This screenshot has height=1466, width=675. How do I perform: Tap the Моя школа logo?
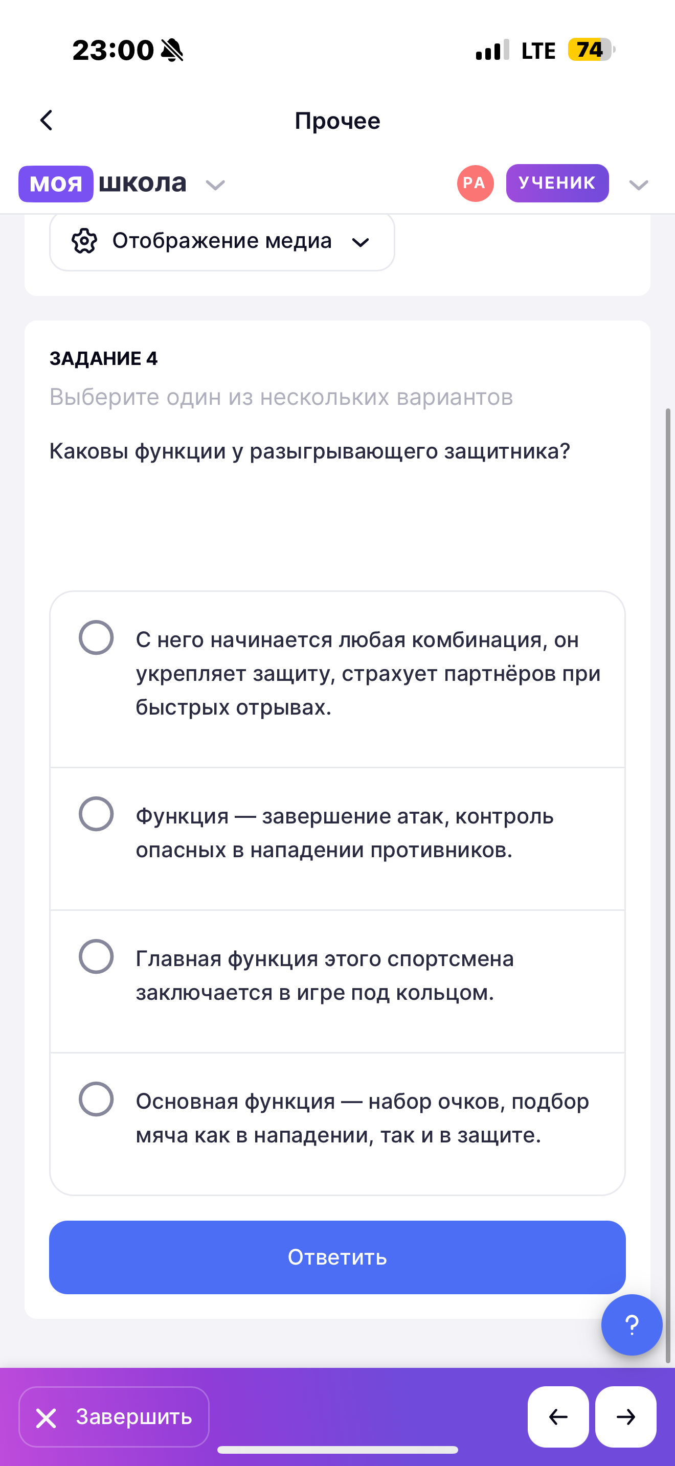[x=102, y=184]
